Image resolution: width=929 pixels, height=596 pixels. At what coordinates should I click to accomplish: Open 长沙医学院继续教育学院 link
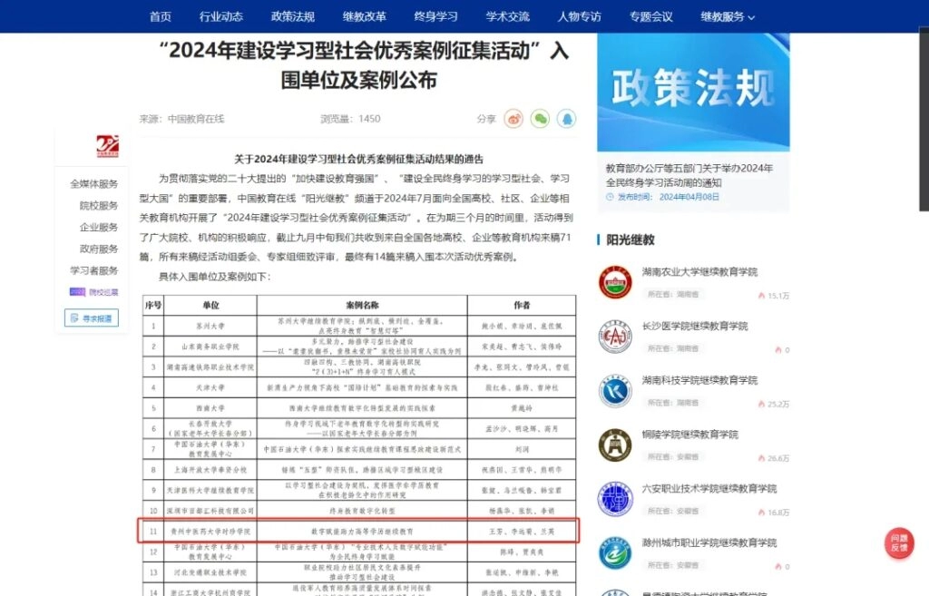point(694,326)
